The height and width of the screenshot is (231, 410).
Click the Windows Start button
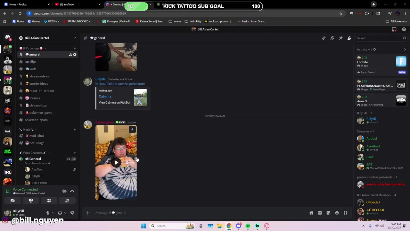(143, 226)
